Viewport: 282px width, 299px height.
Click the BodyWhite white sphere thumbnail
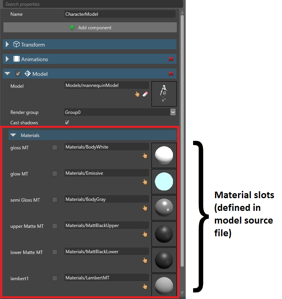tap(164, 155)
